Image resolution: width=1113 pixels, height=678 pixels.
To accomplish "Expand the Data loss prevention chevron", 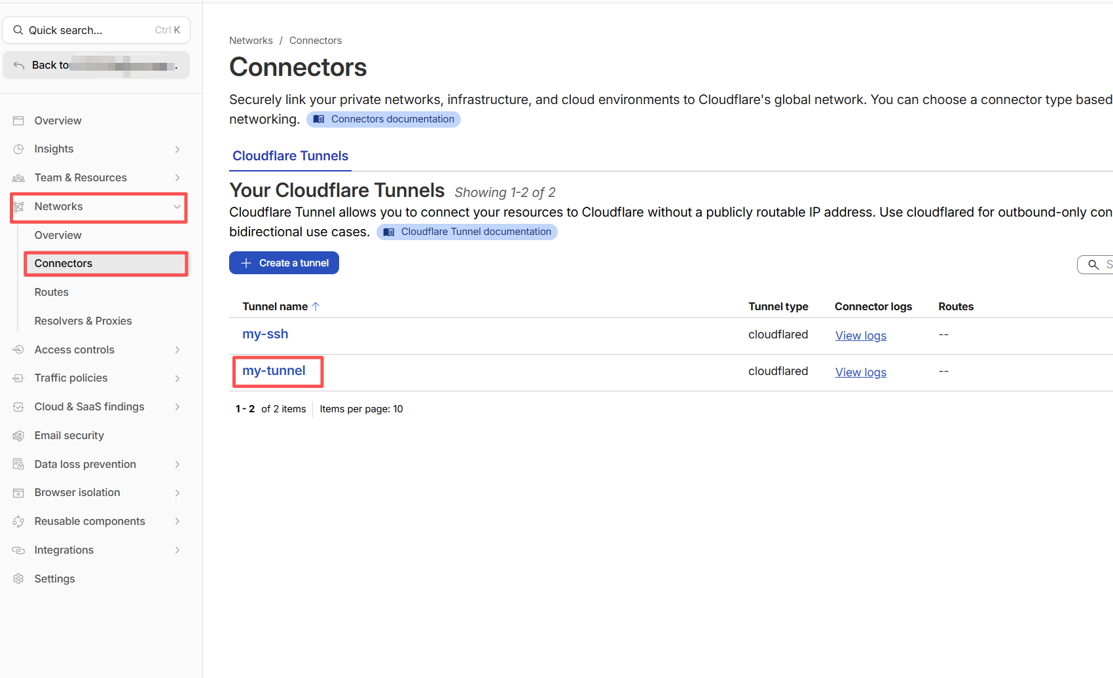I will 177,464.
